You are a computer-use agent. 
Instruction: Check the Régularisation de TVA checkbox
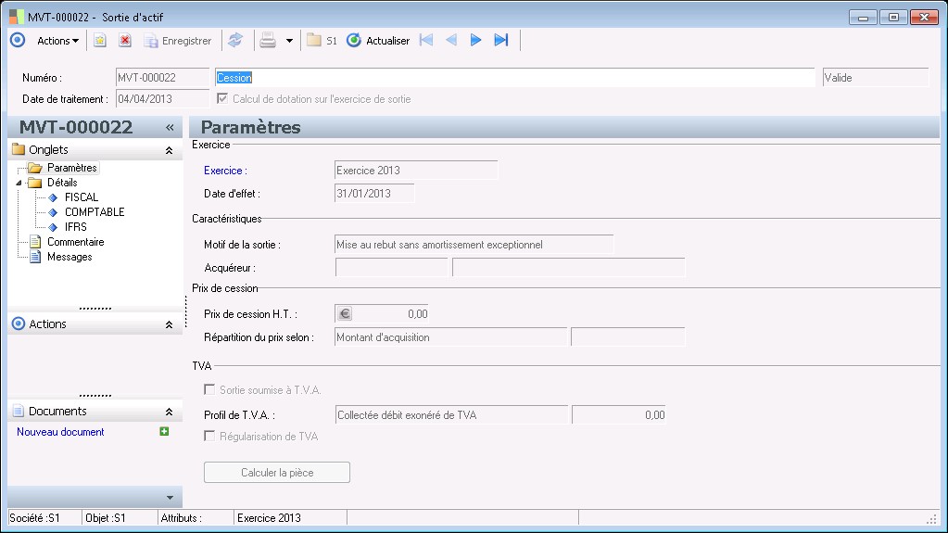pyautogui.click(x=210, y=437)
